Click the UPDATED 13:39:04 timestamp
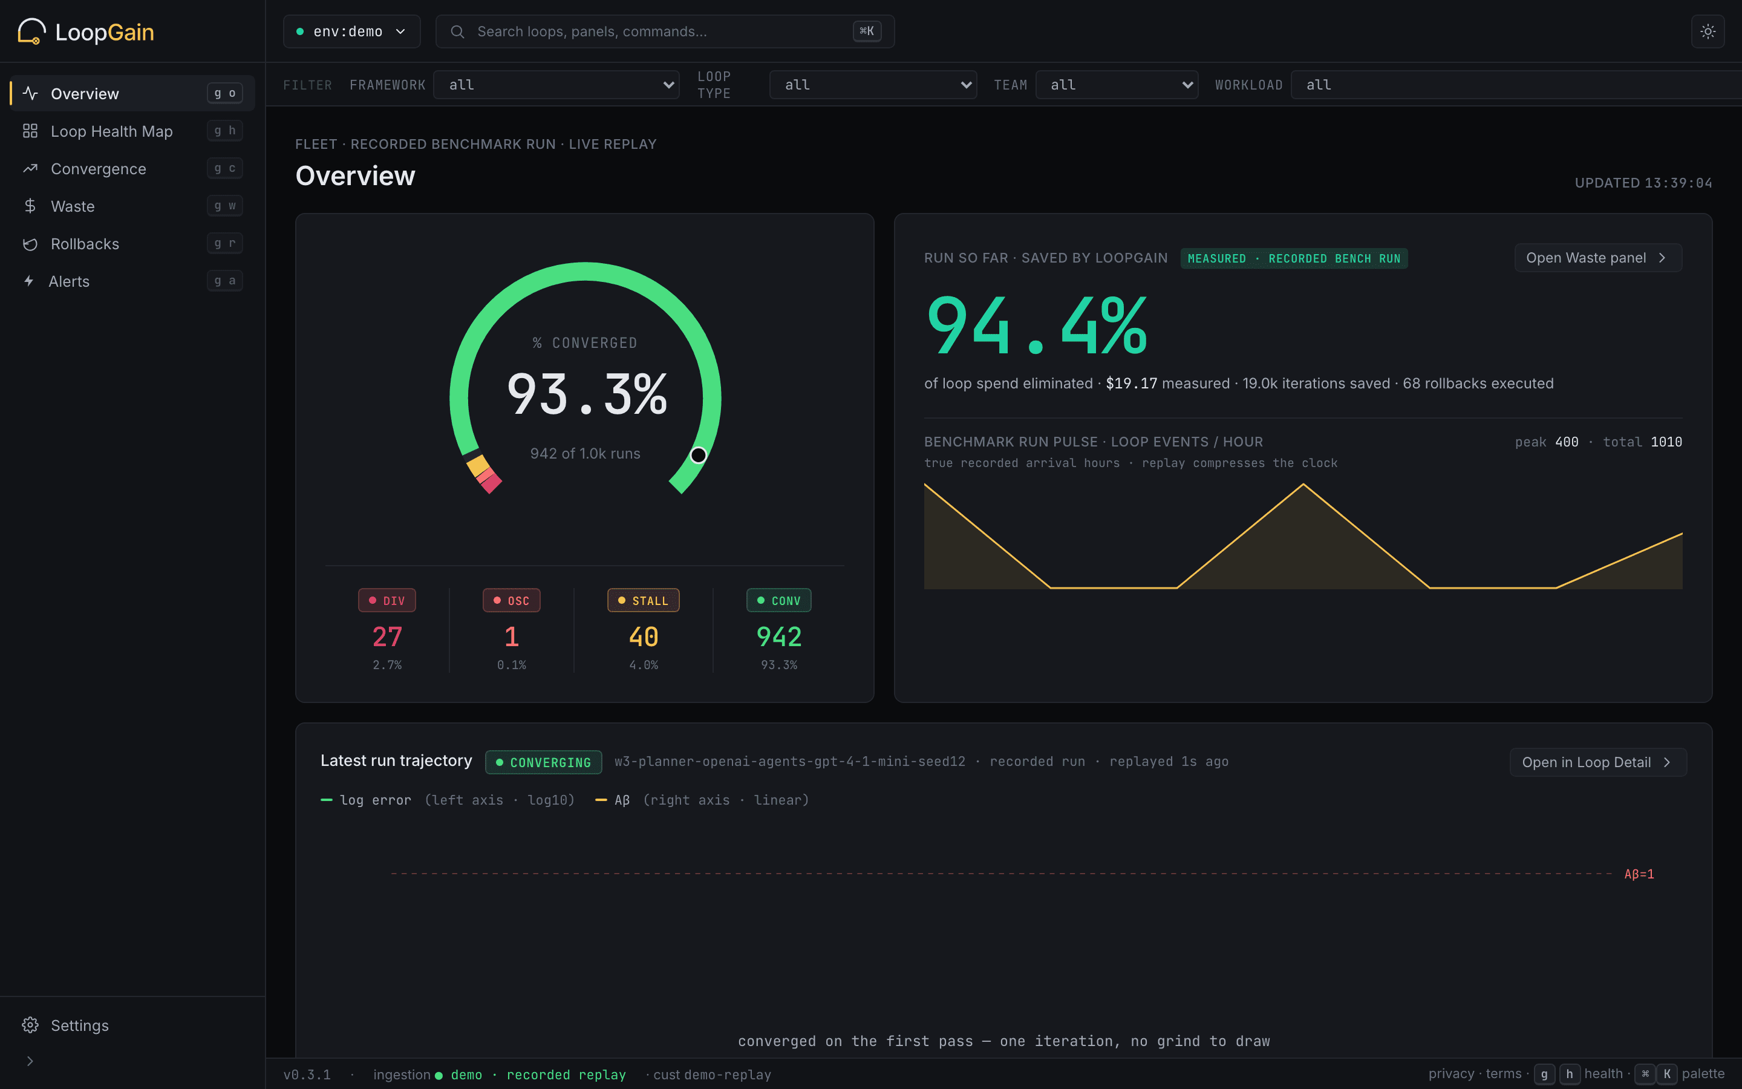1742x1089 pixels. click(x=1643, y=183)
